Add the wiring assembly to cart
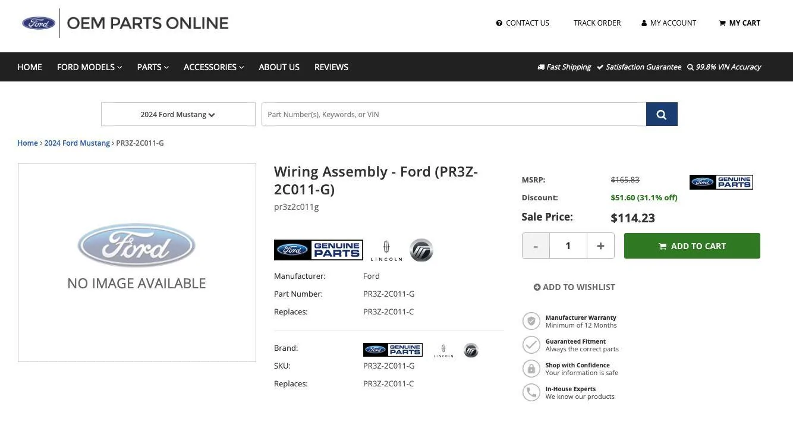Screen dimensions: 793x431 (692, 246)
